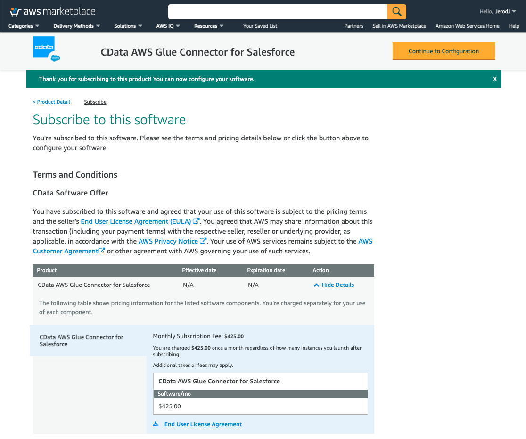526x439 pixels.
Task: Open the Solutions dropdown menu
Action: pos(128,26)
